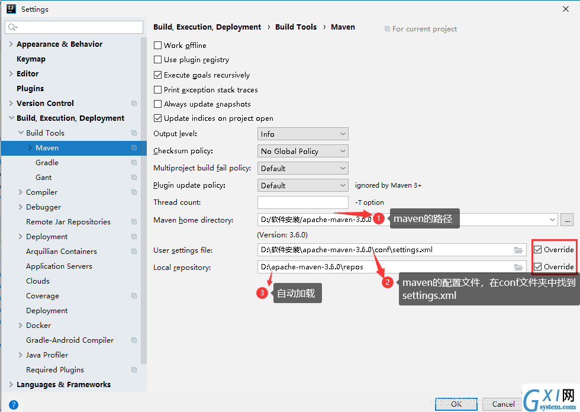Viewport: 580px width, 412px height.
Task: Select Keymap in the settings tree
Action: [31, 59]
